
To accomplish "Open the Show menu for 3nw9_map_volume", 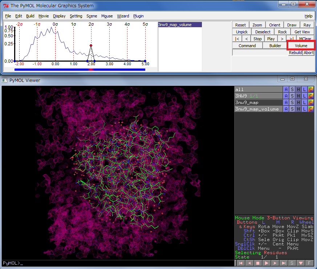I will (292, 109).
